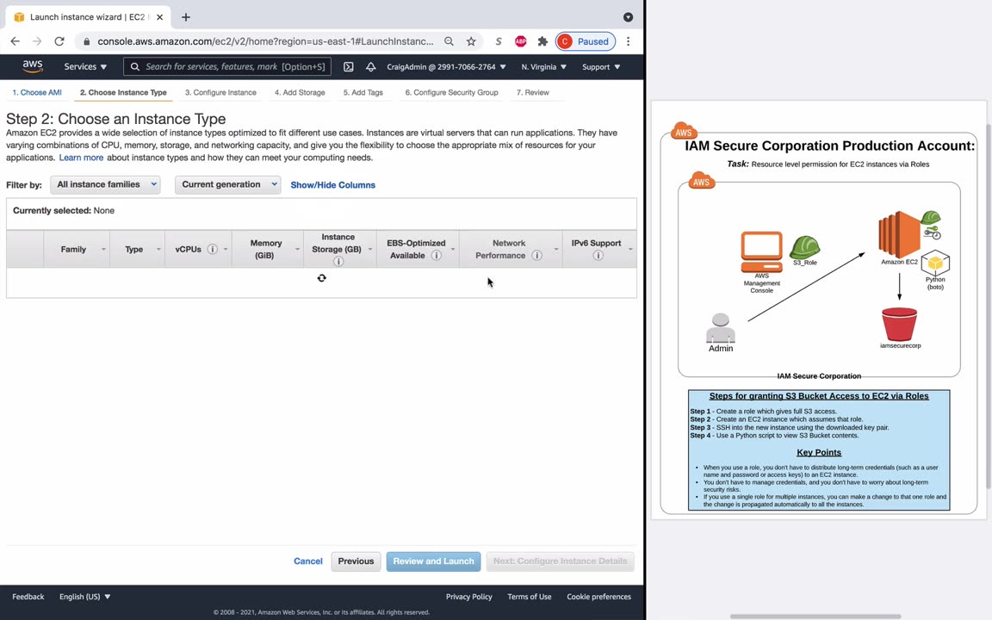Open Cookie preferences in footer
The height and width of the screenshot is (620, 992).
[598, 597]
